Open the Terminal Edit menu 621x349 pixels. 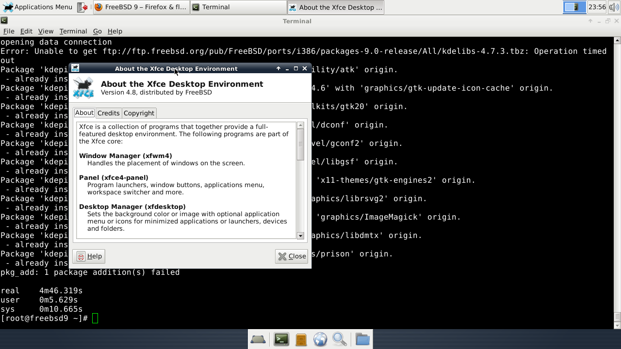tap(26, 31)
